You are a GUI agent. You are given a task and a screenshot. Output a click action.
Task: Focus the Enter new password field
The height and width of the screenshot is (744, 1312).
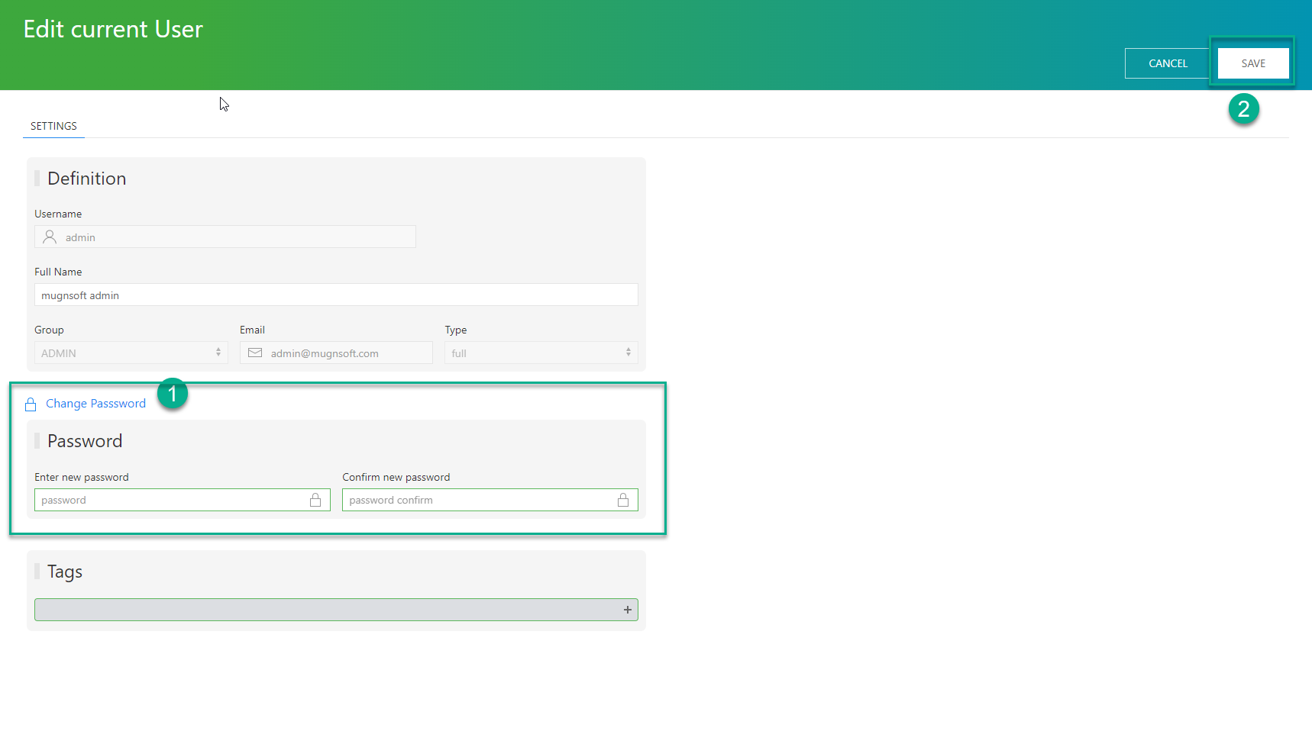(x=183, y=500)
